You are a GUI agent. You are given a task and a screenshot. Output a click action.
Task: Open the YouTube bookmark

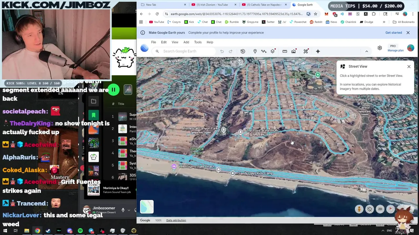click(156, 22)
